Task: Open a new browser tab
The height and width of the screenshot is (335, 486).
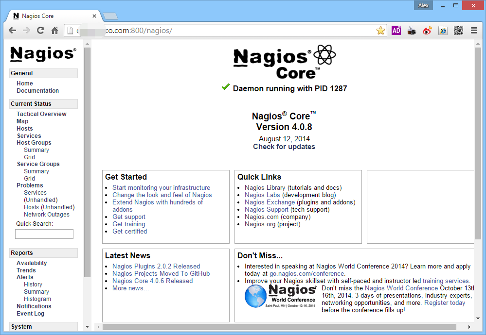Action: [x=110, y=16]
